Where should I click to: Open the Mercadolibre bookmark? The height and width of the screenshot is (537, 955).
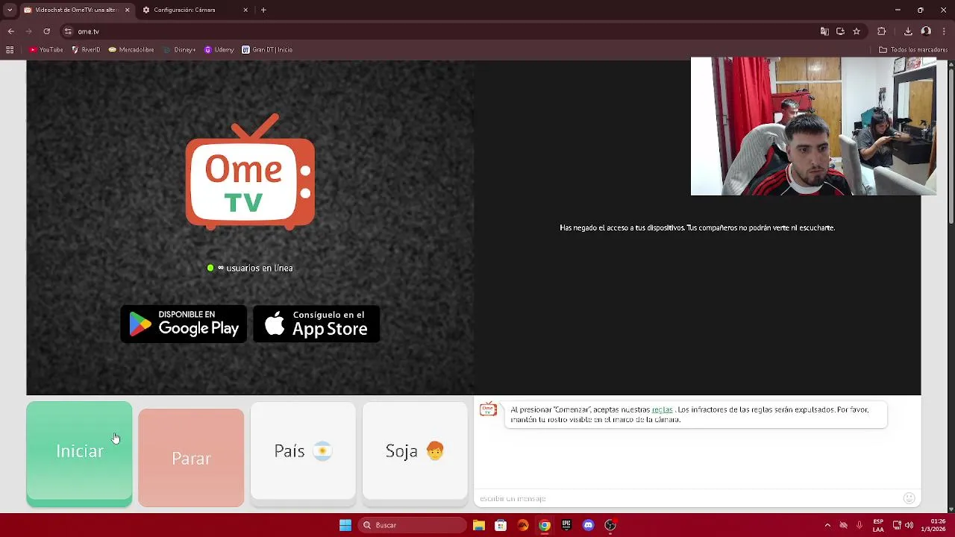tap(131, 50)
